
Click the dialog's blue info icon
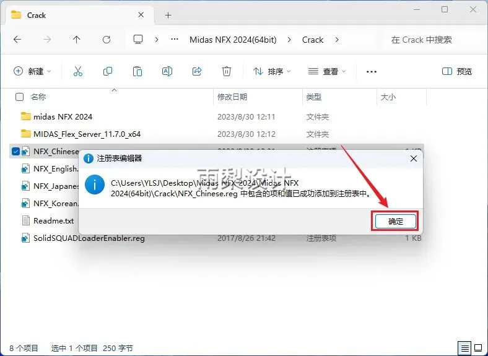pyautogui.click(x=95, y=185)
